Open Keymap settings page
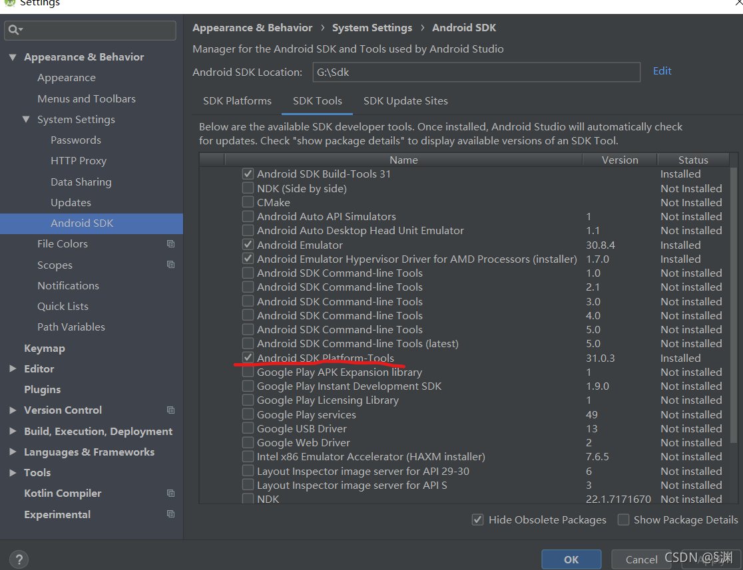This screenshot has width=743, height=570. coord(45,348)
